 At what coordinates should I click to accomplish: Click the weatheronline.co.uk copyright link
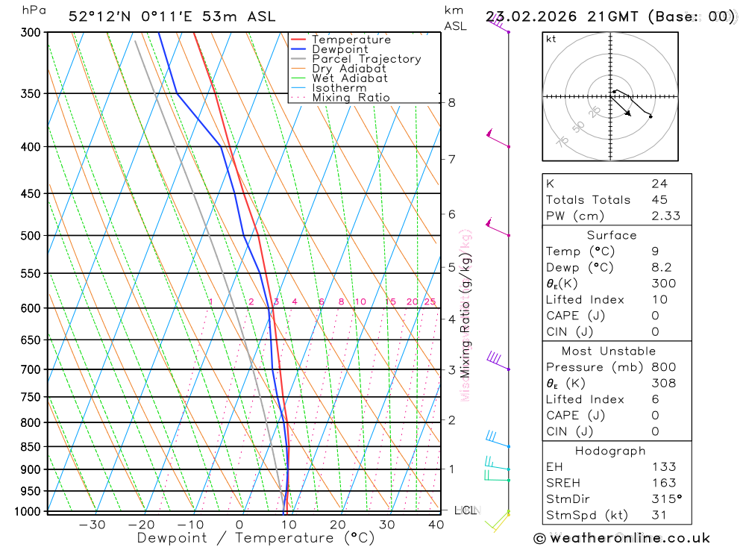tap(622, 538)
